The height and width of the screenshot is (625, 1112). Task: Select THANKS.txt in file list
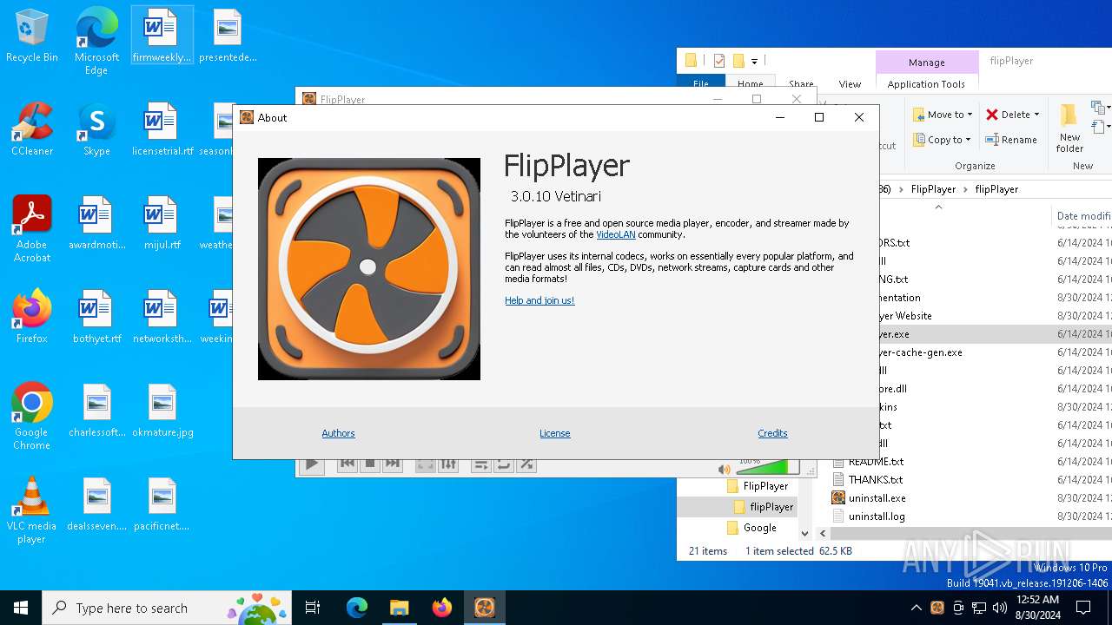pyautogui.click(x=876, y=480)
